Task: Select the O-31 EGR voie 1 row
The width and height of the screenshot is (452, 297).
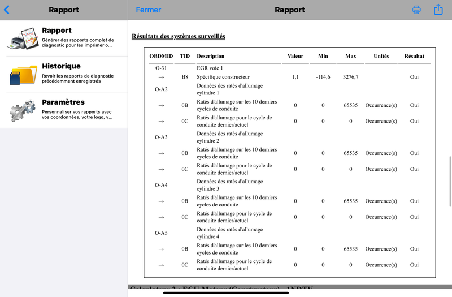Action: pos(289,68)
